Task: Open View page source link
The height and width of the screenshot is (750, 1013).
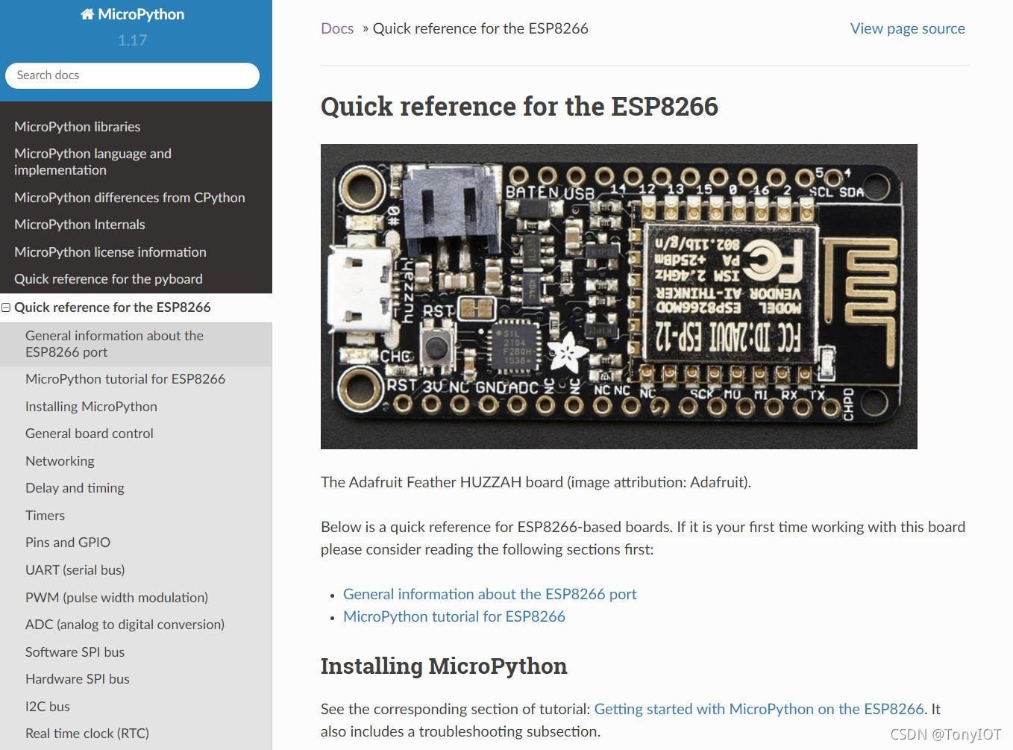Action: pyautogui.click(x=907, y=28)
